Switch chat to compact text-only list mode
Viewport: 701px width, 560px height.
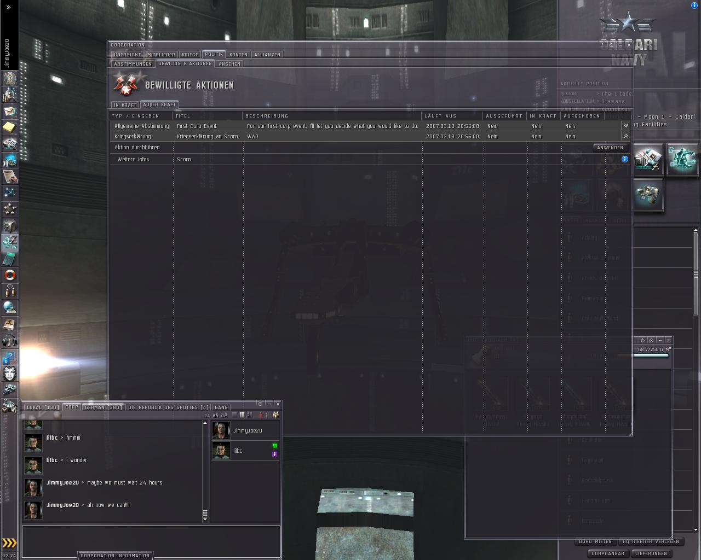pyautogui.click(x=234, y=415)
